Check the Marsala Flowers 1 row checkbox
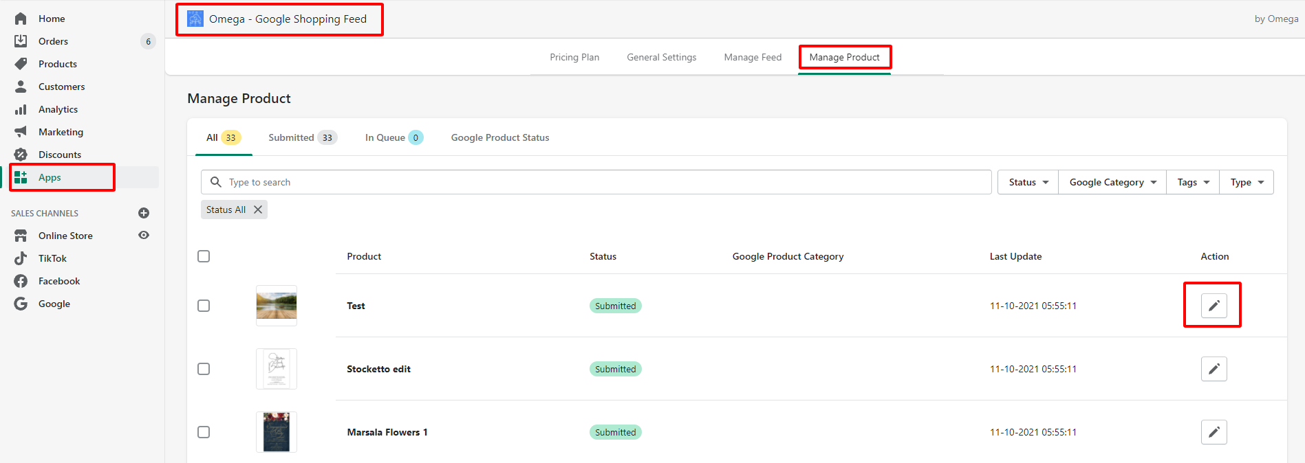This screenshot has width=1305, height=463. 204,432
